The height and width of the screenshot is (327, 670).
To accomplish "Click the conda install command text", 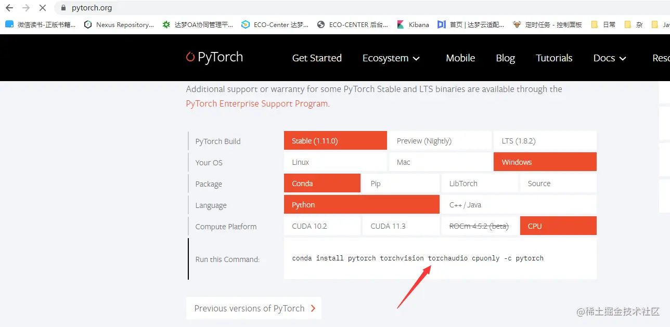I will click(x=418, y=258).
